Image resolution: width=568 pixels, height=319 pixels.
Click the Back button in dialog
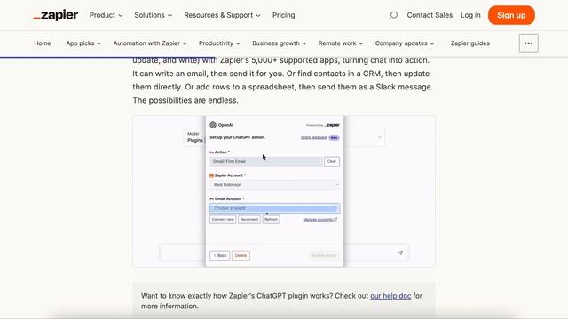coord(219,256)
